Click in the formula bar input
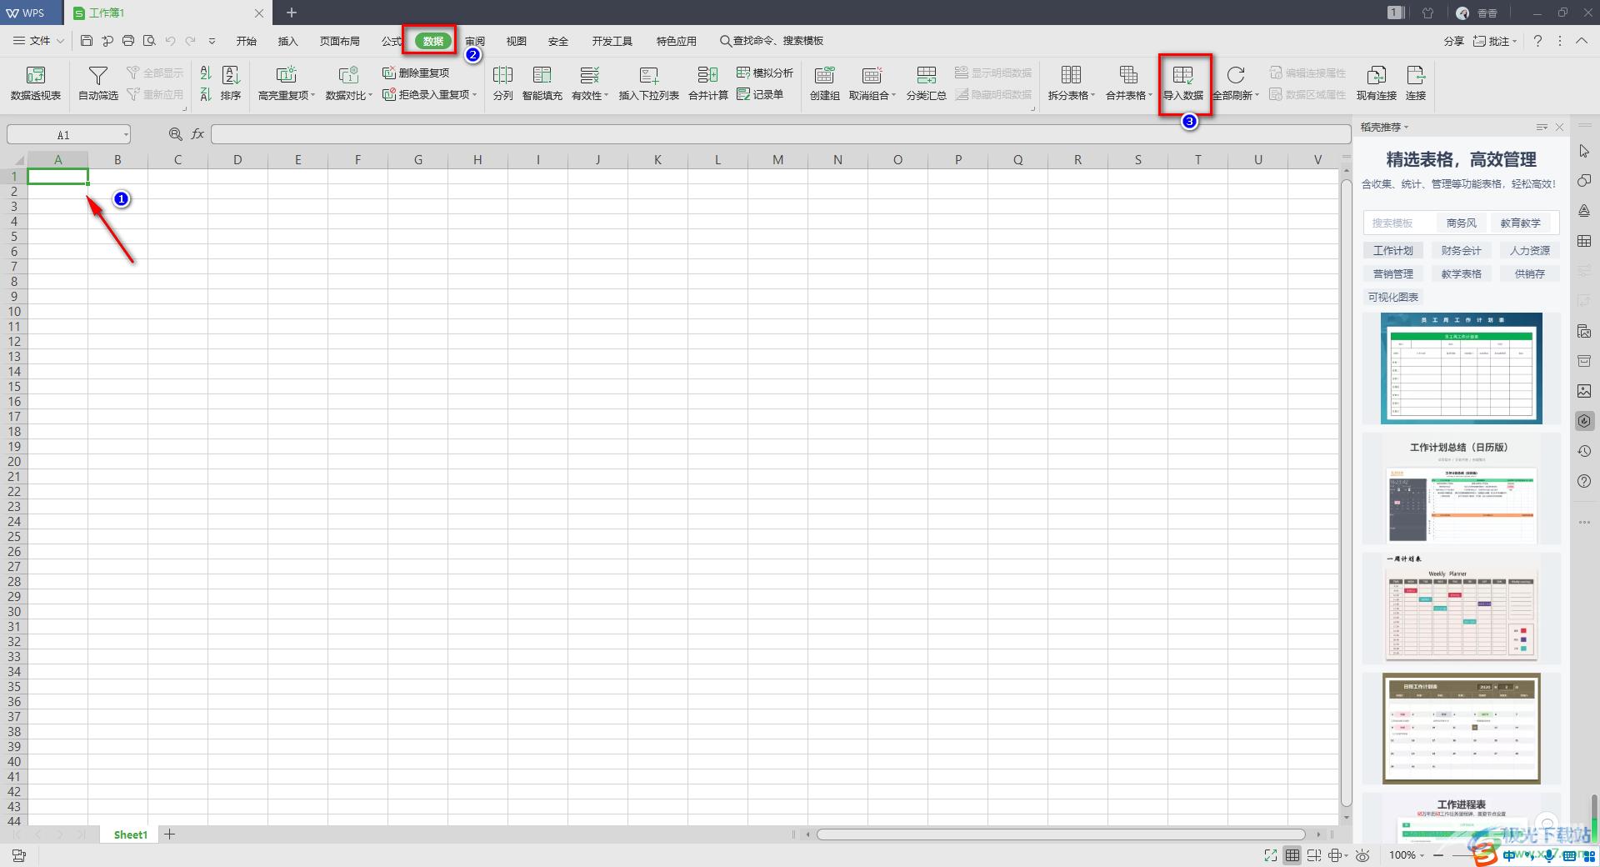Viewport: 1600px width, 867px height. 779,134
